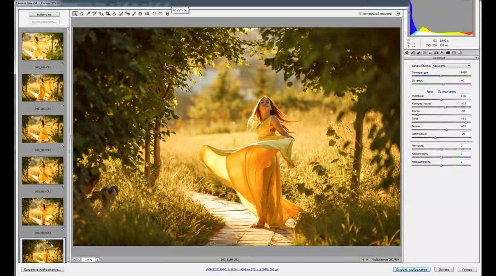496x276 pixels.
Task: Open the Lens Corrections panel tab
Action: [436, 52]
